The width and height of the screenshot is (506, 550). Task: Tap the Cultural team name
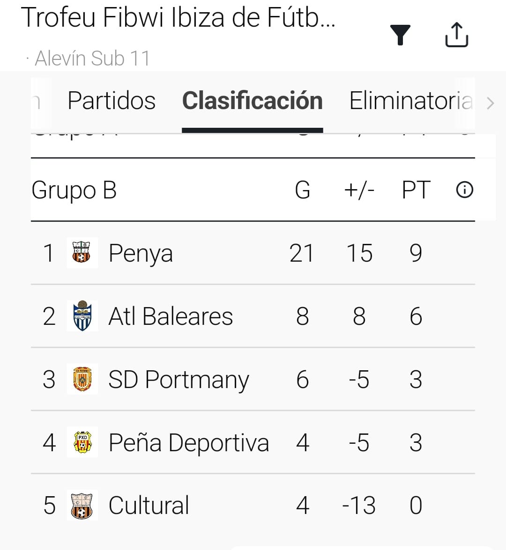(x=149, y=506)
